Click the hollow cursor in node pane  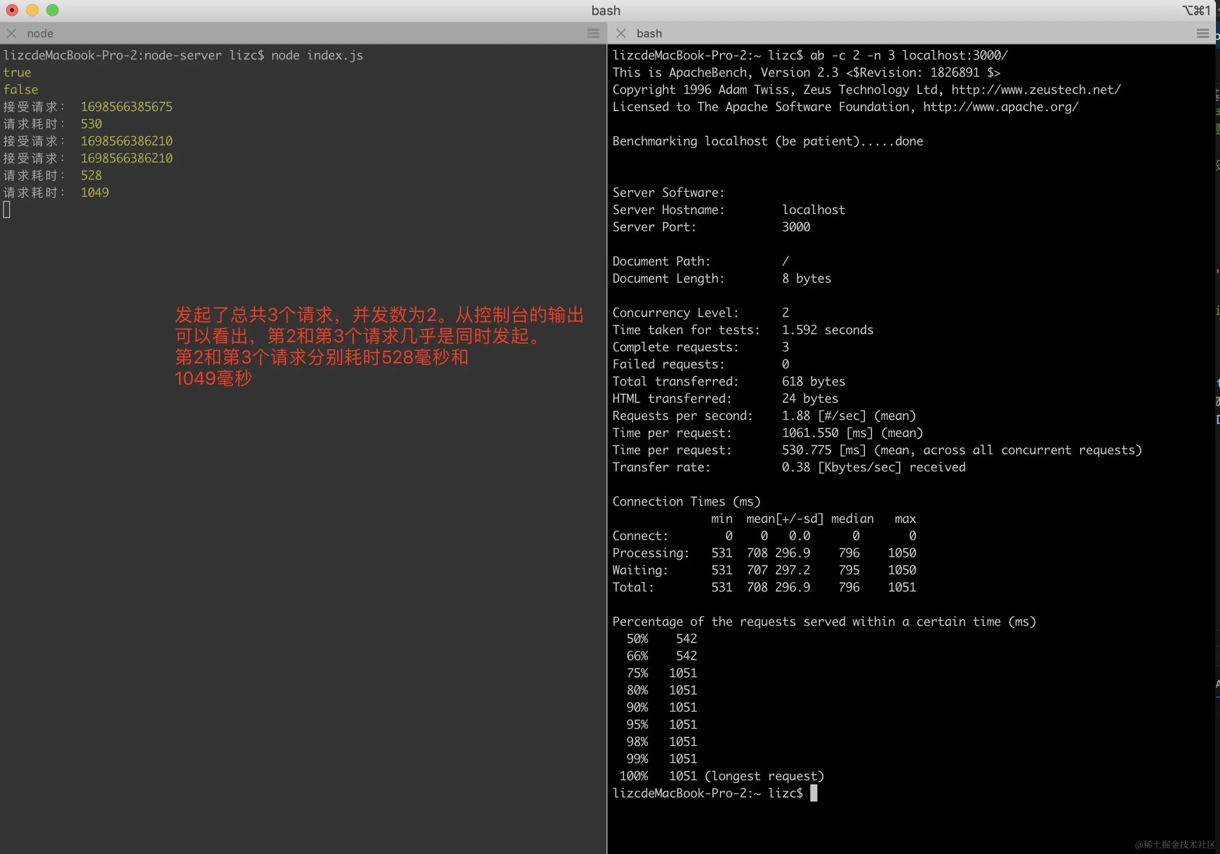click(x=7, y=210)
